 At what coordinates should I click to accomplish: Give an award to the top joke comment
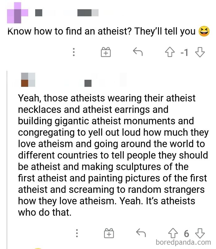106,52
